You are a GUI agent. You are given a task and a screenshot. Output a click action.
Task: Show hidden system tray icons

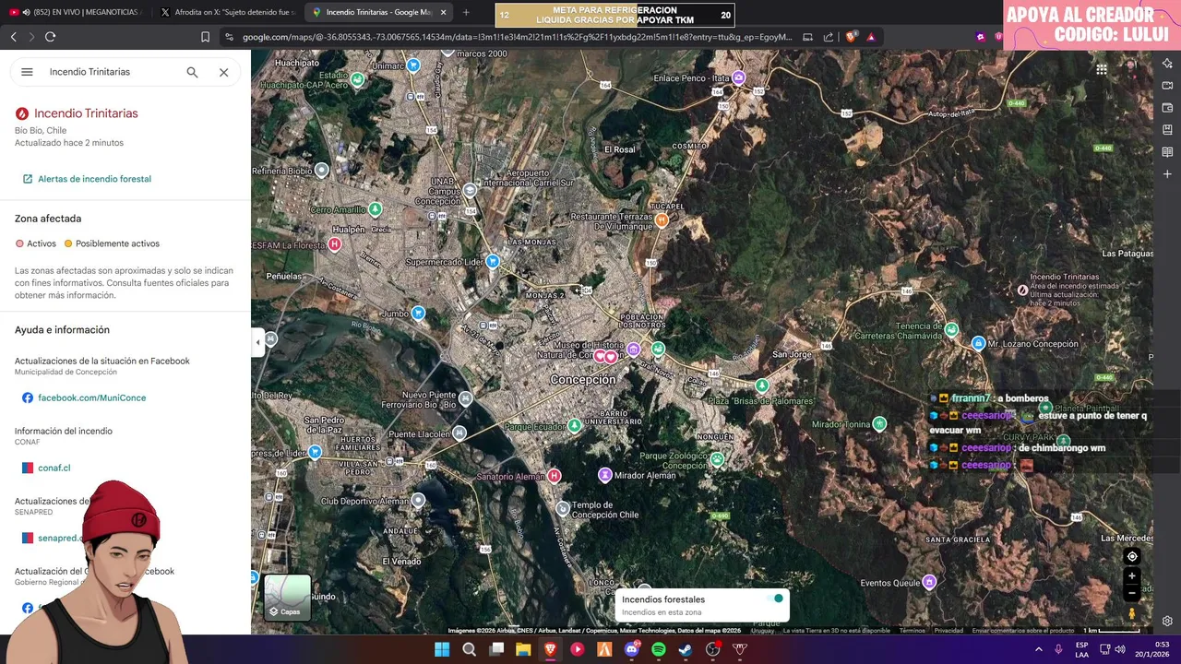1039,649
